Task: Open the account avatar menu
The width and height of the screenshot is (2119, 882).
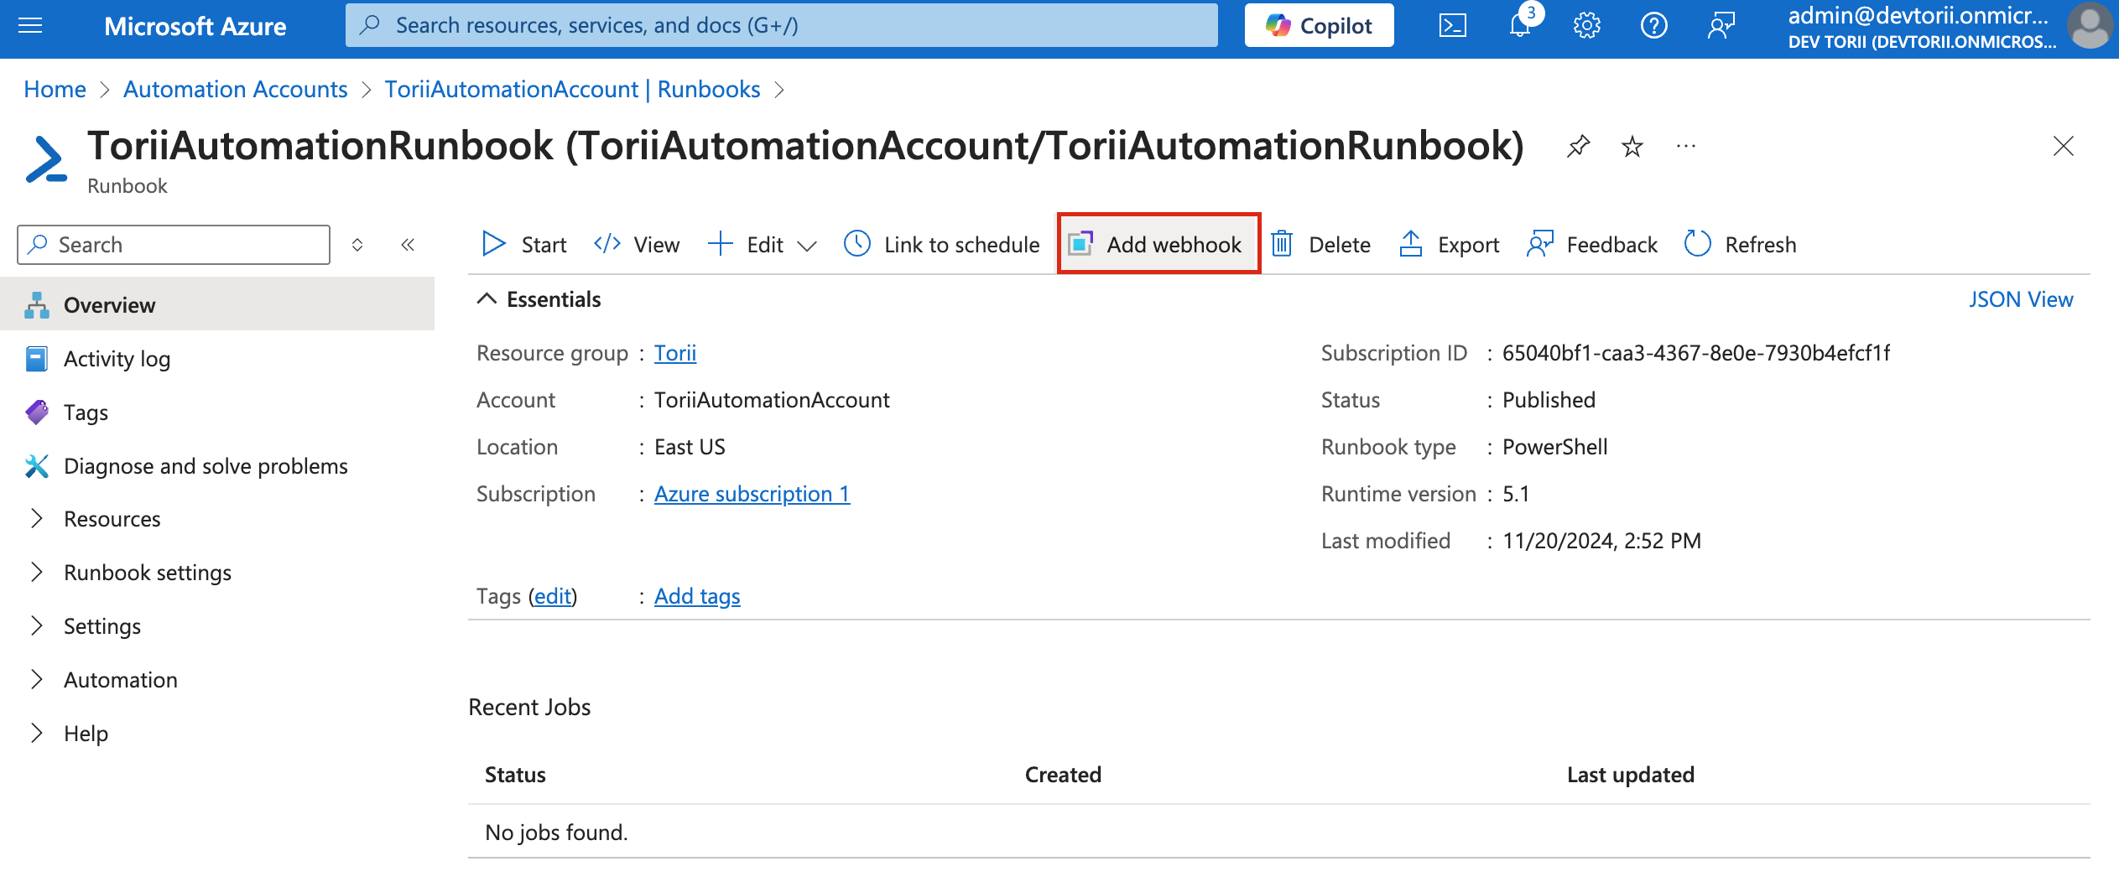Action: tap(2090, 26)
